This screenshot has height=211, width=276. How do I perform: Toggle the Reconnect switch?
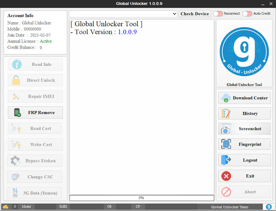[x=218, y=14]
